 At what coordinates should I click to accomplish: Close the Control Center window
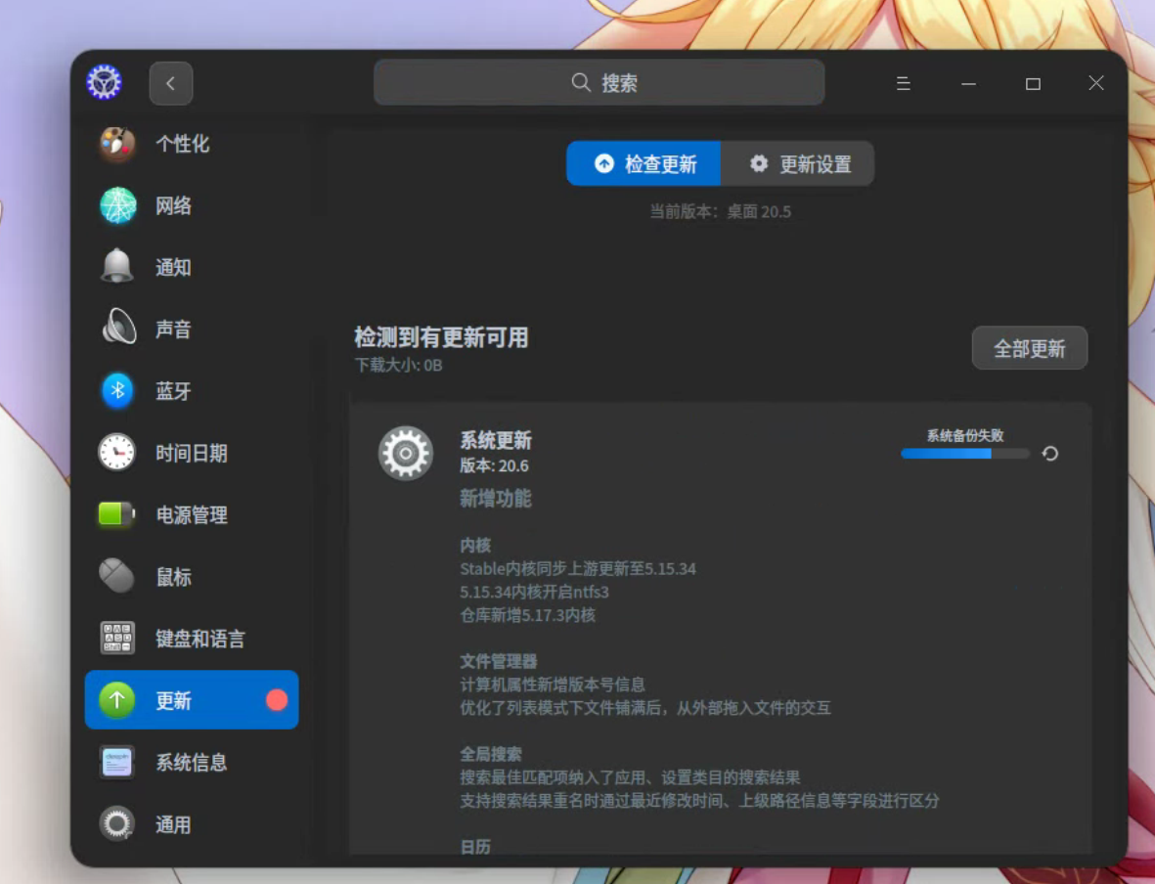1096,83
